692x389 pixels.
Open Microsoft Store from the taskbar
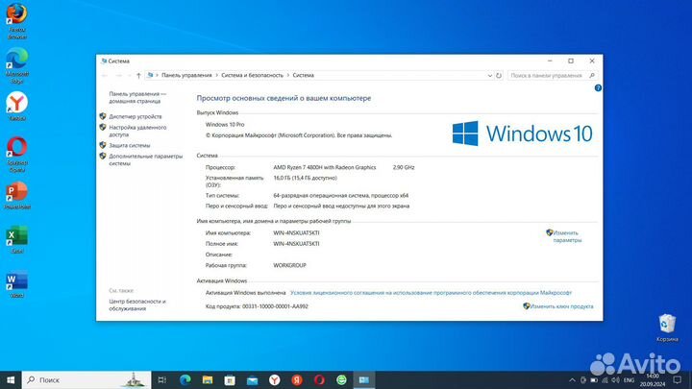click(230, 379)
